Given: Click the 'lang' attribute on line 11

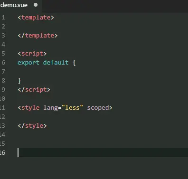Looking at the screenshot, I should tap(50, 108).
